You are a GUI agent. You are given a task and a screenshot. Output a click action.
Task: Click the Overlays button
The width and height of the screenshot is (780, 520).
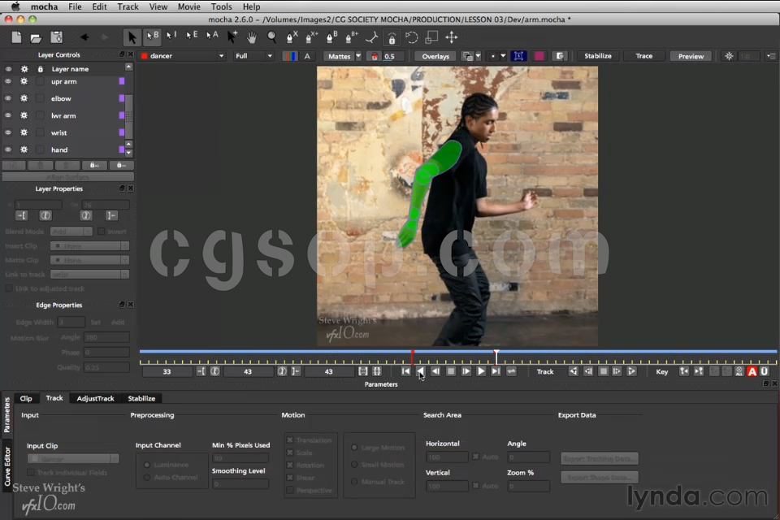point(435,56)
